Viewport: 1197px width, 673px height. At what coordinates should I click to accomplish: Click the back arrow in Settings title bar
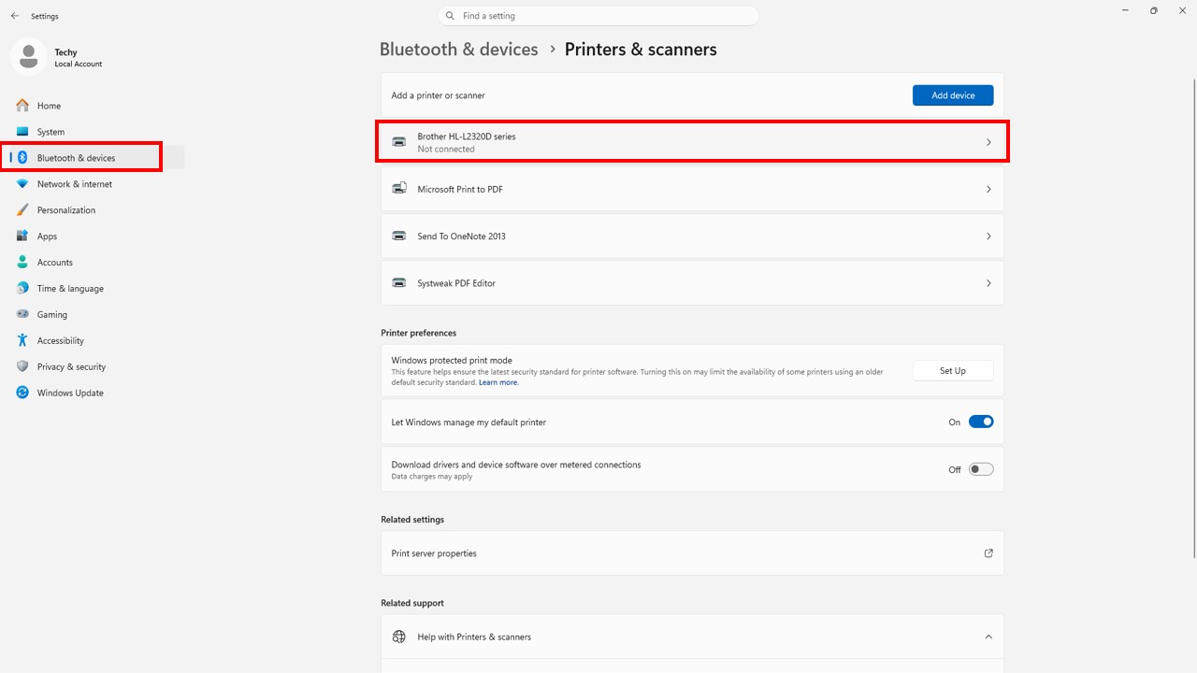[14, 16]
